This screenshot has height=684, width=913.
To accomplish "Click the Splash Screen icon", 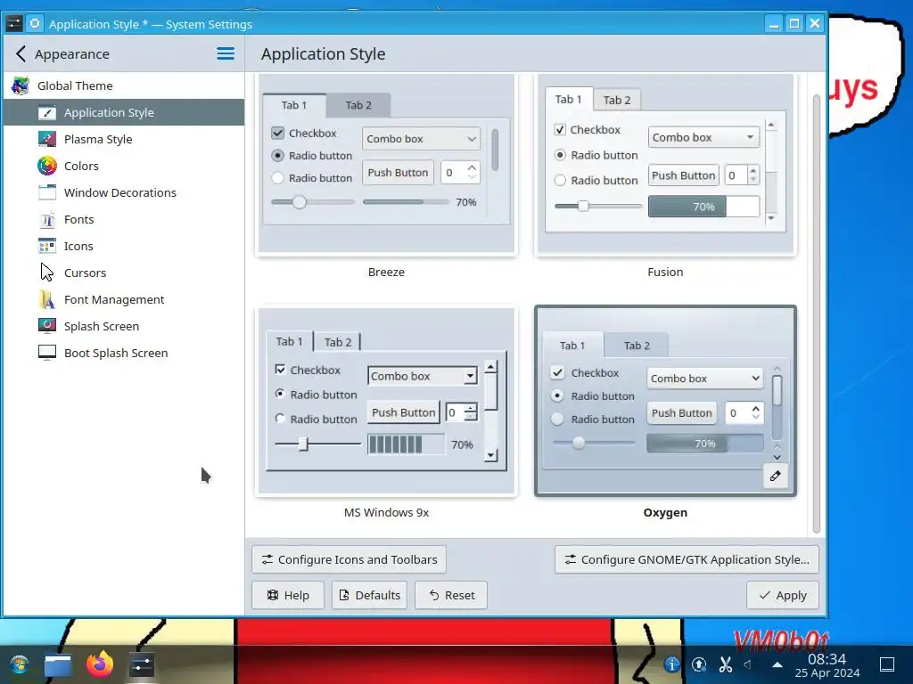I will [47, 326].
